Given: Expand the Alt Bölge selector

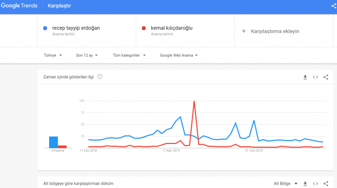Looking at the screenshot, I should 285,184.
